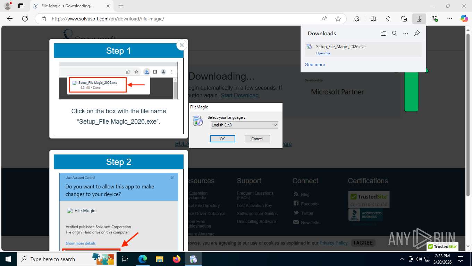Open the Collections icon
This screenshot has height=266, width=472.
tap(404, 19)
